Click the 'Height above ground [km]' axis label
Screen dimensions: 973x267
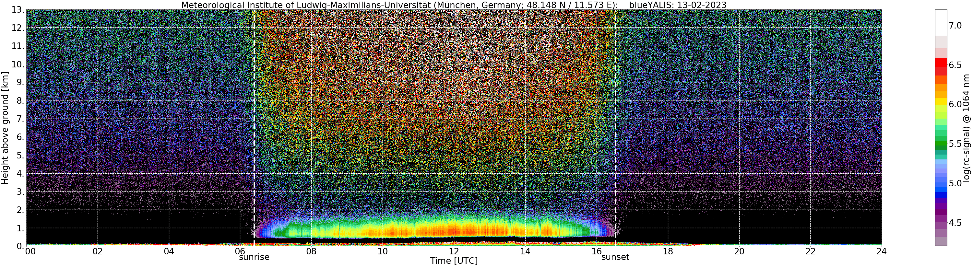point(5,128)
